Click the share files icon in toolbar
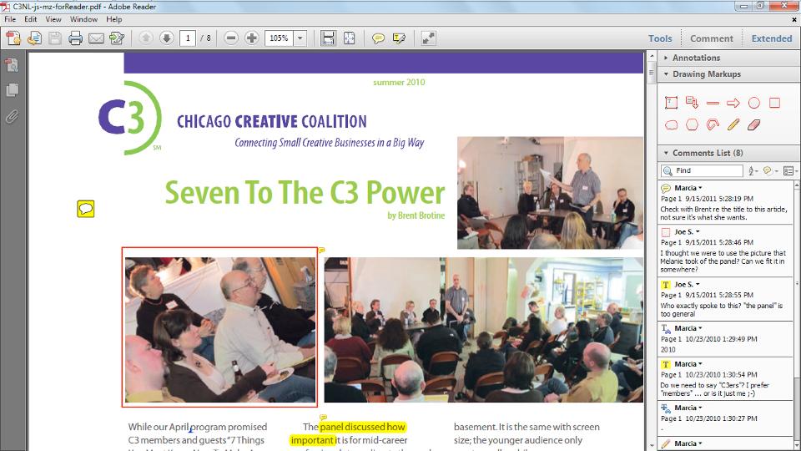This screenshot has width=801, height=451. point(34,38)
